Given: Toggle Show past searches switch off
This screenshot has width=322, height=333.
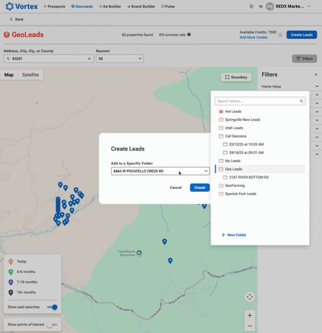Looking at the screenshot, I should [53, 307].
